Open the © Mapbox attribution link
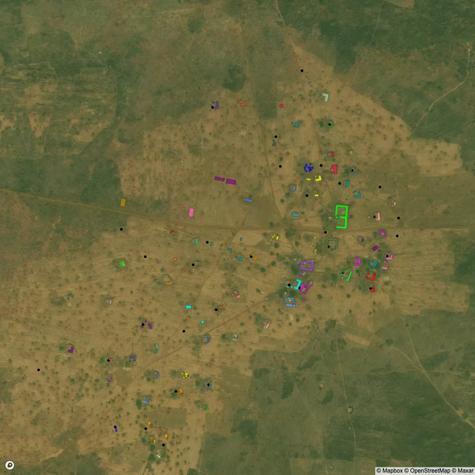Screen dimensions: 475x475 pyautogui.click(x=393, y=471)
